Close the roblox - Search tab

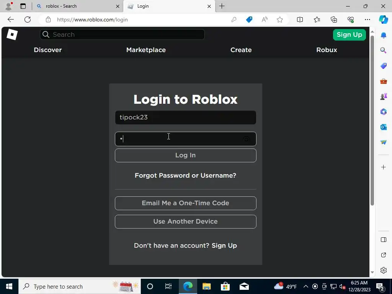click(118, 6)
